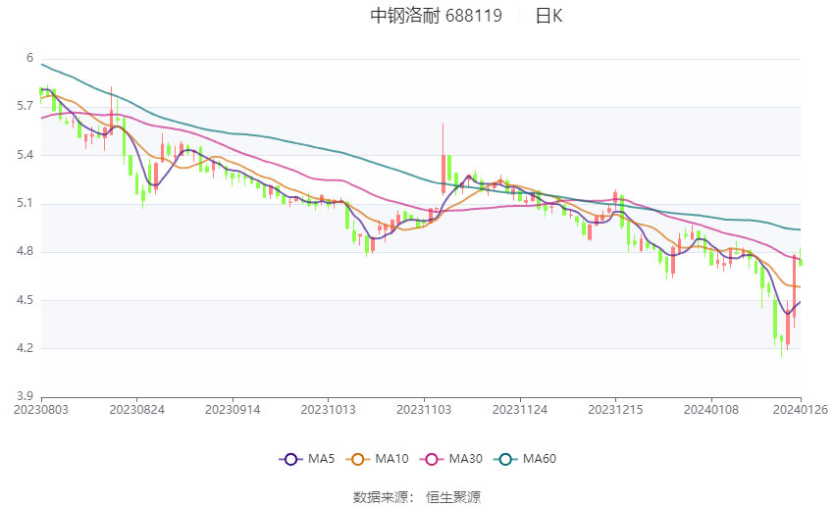The height and width of the screenshot is (507, 834).
Task: Toggle the MA30 legend item
Action: pos(451,459)
